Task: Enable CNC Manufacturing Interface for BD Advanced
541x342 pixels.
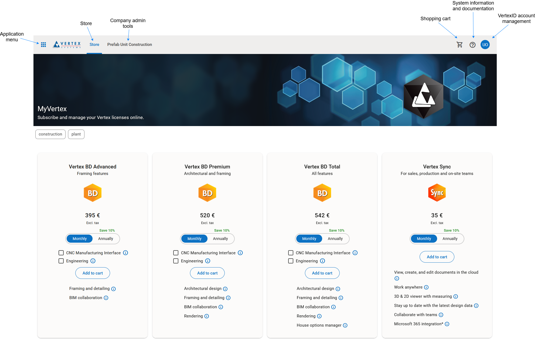Action: click(x=61, y=253)
